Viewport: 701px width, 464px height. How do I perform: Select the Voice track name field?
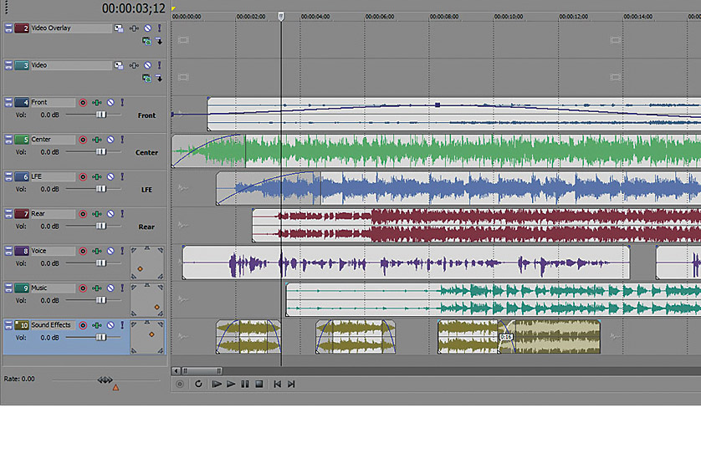pyautogui.click(x=53, y=251)
